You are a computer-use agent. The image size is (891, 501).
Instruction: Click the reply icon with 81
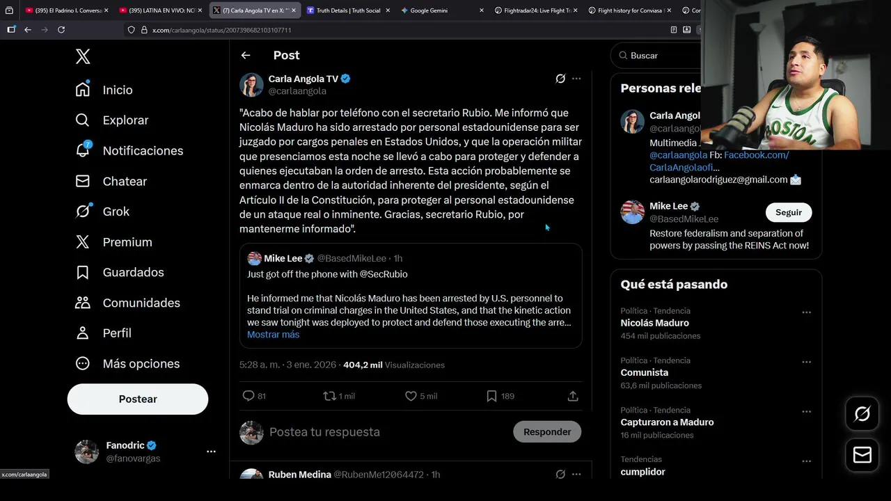[x=249, y=396]
